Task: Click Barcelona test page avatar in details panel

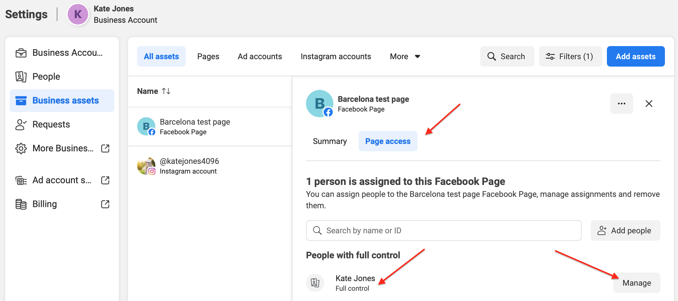Action: 320,104
